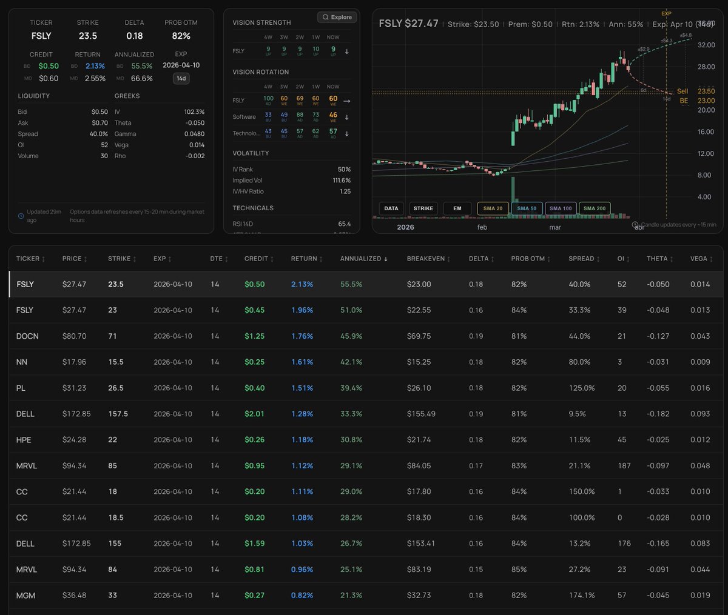Click the Gamma 0.0480 value
Viewport: 728px width, 615px height.
coord(194,134)
